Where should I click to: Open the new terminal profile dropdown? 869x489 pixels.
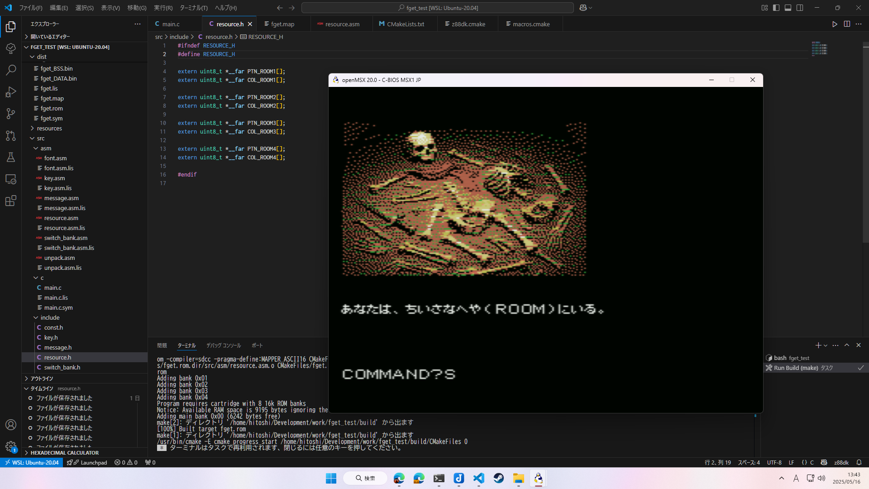coord(826,345)
